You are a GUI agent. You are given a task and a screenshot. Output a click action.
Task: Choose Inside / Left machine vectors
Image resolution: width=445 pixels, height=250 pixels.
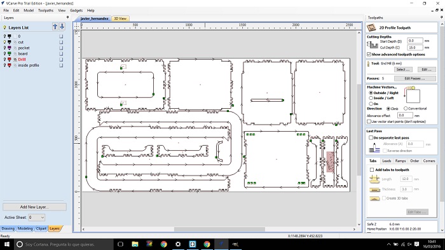(371, 98)
